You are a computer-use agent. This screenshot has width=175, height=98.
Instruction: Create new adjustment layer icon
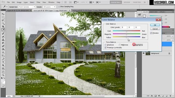[x=159, y=96]
